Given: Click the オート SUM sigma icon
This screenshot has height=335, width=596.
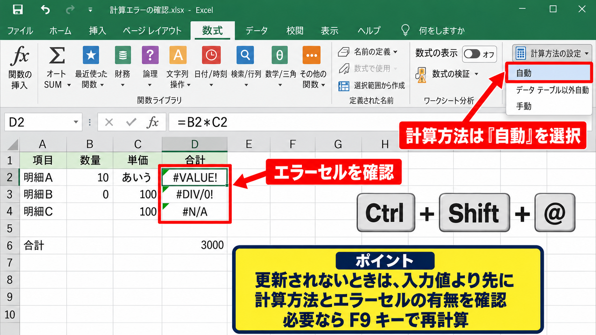Looking at the screenshot, I should pyautogui.click(x=56, y=55).
